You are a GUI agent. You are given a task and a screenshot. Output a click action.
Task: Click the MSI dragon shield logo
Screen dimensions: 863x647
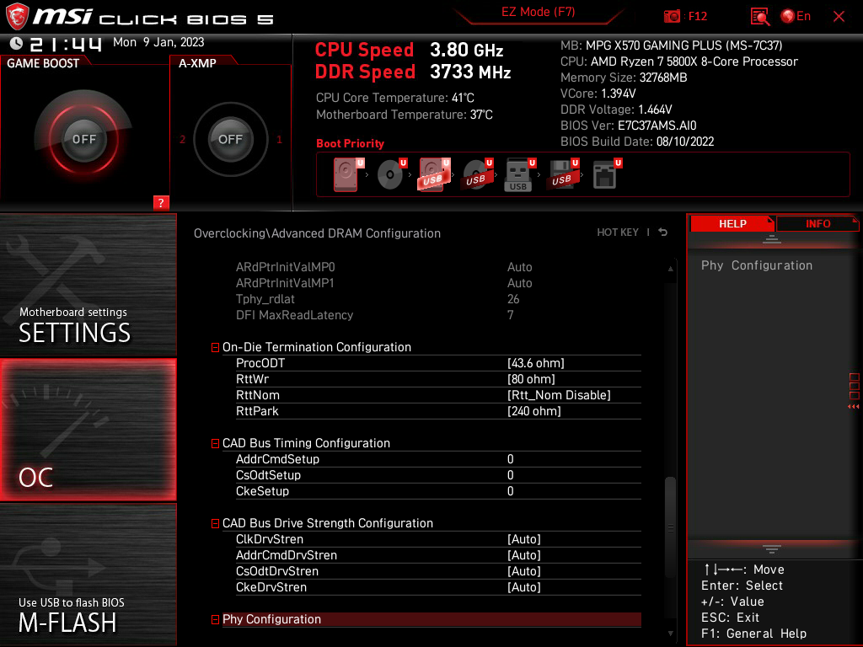coord(17,17)
